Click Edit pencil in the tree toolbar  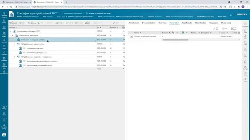click(116, 23)
